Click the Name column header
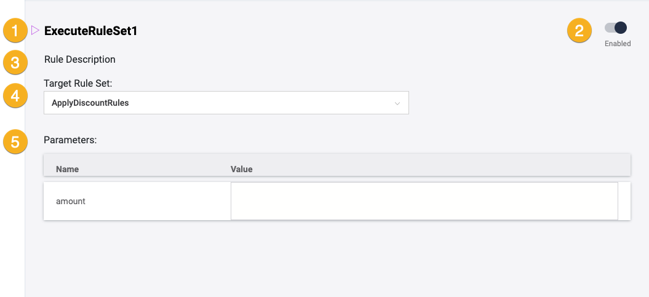The image size is (649, 297). (68, 169)
